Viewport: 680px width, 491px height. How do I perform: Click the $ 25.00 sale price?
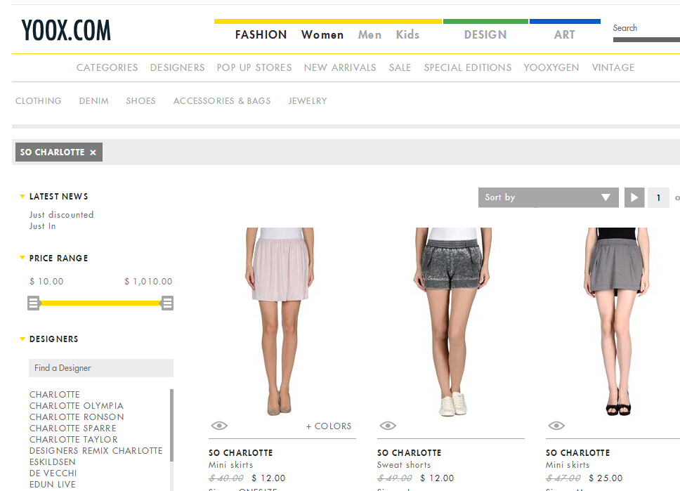(606, 478)
